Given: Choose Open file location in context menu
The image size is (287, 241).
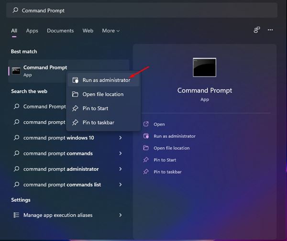Looking at the screenshot, I should (103, 94).
